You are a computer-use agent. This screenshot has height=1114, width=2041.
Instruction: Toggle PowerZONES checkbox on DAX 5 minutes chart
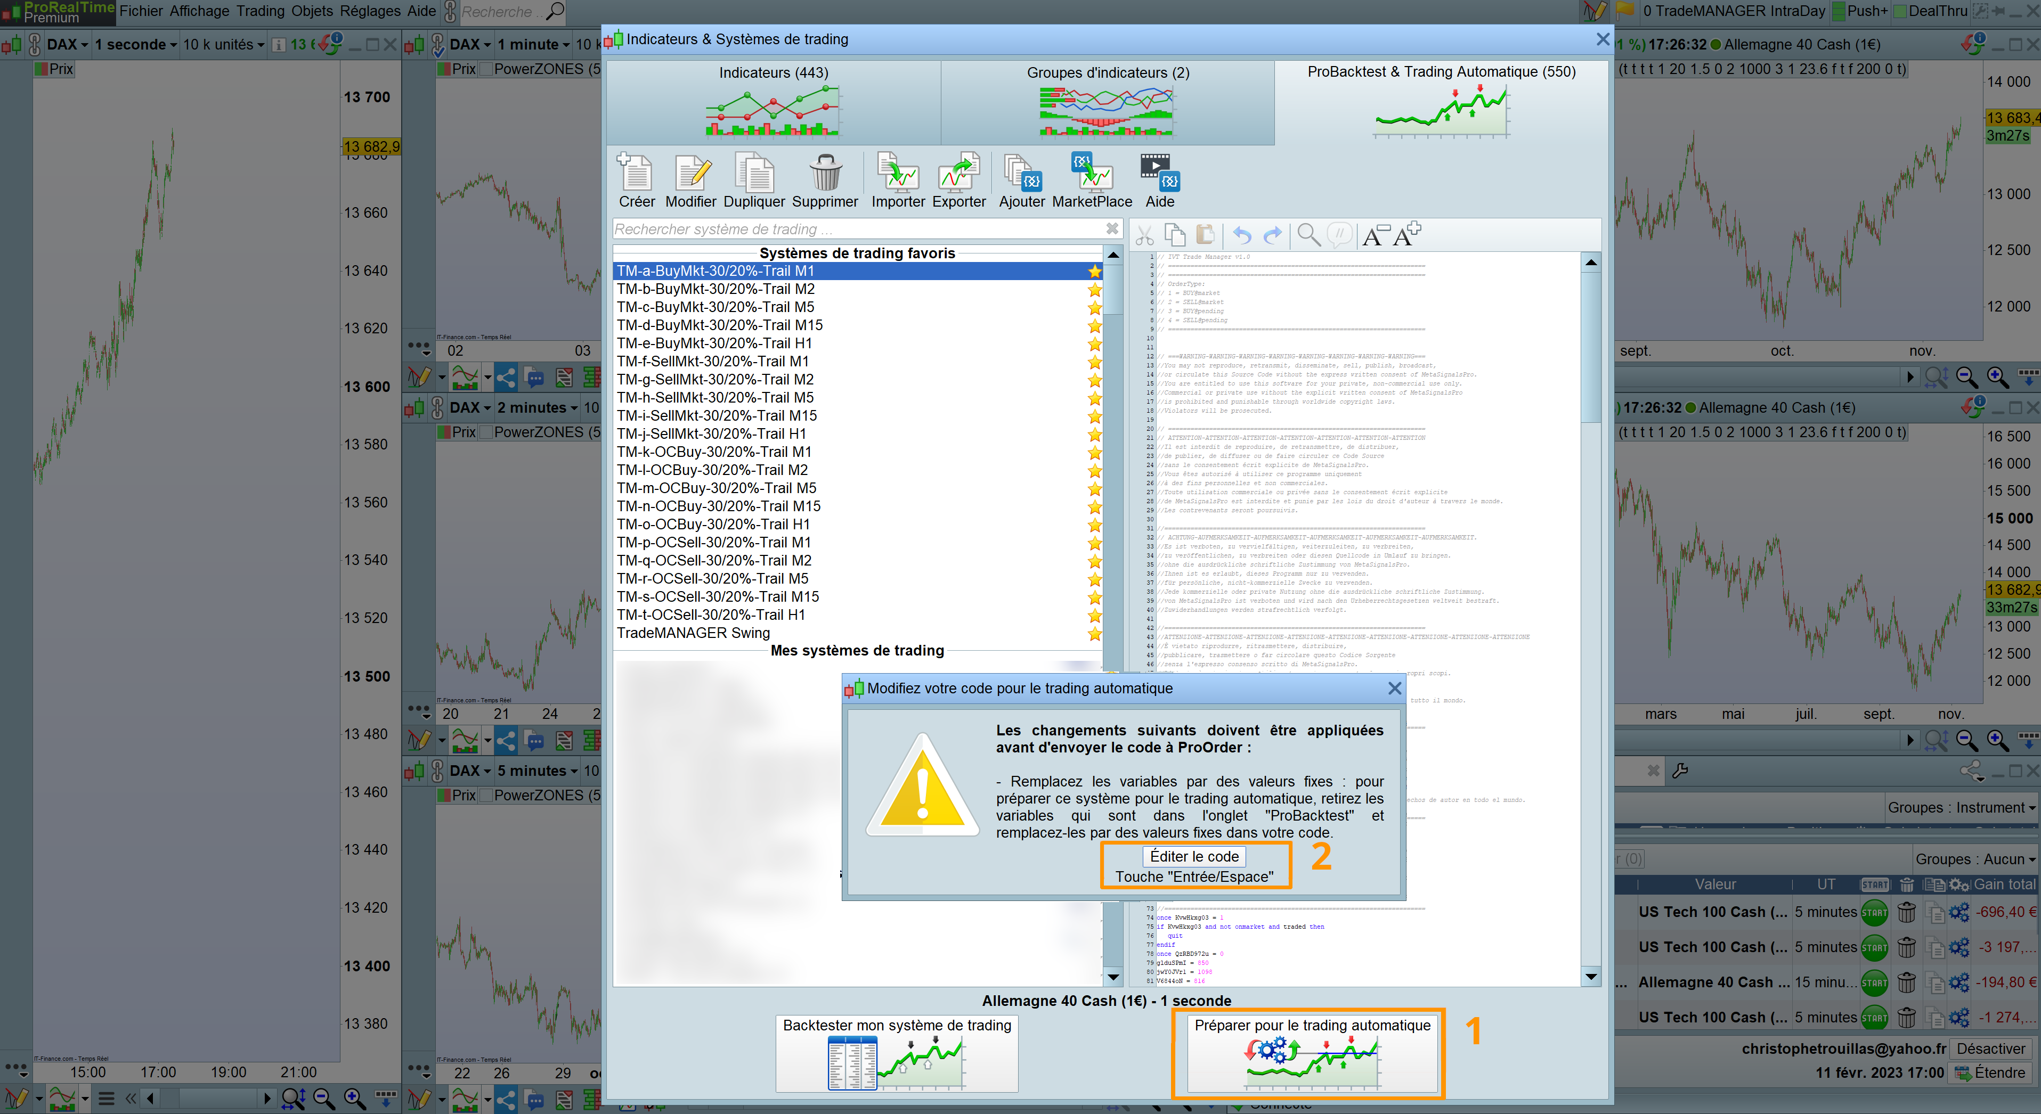[486, 796]
